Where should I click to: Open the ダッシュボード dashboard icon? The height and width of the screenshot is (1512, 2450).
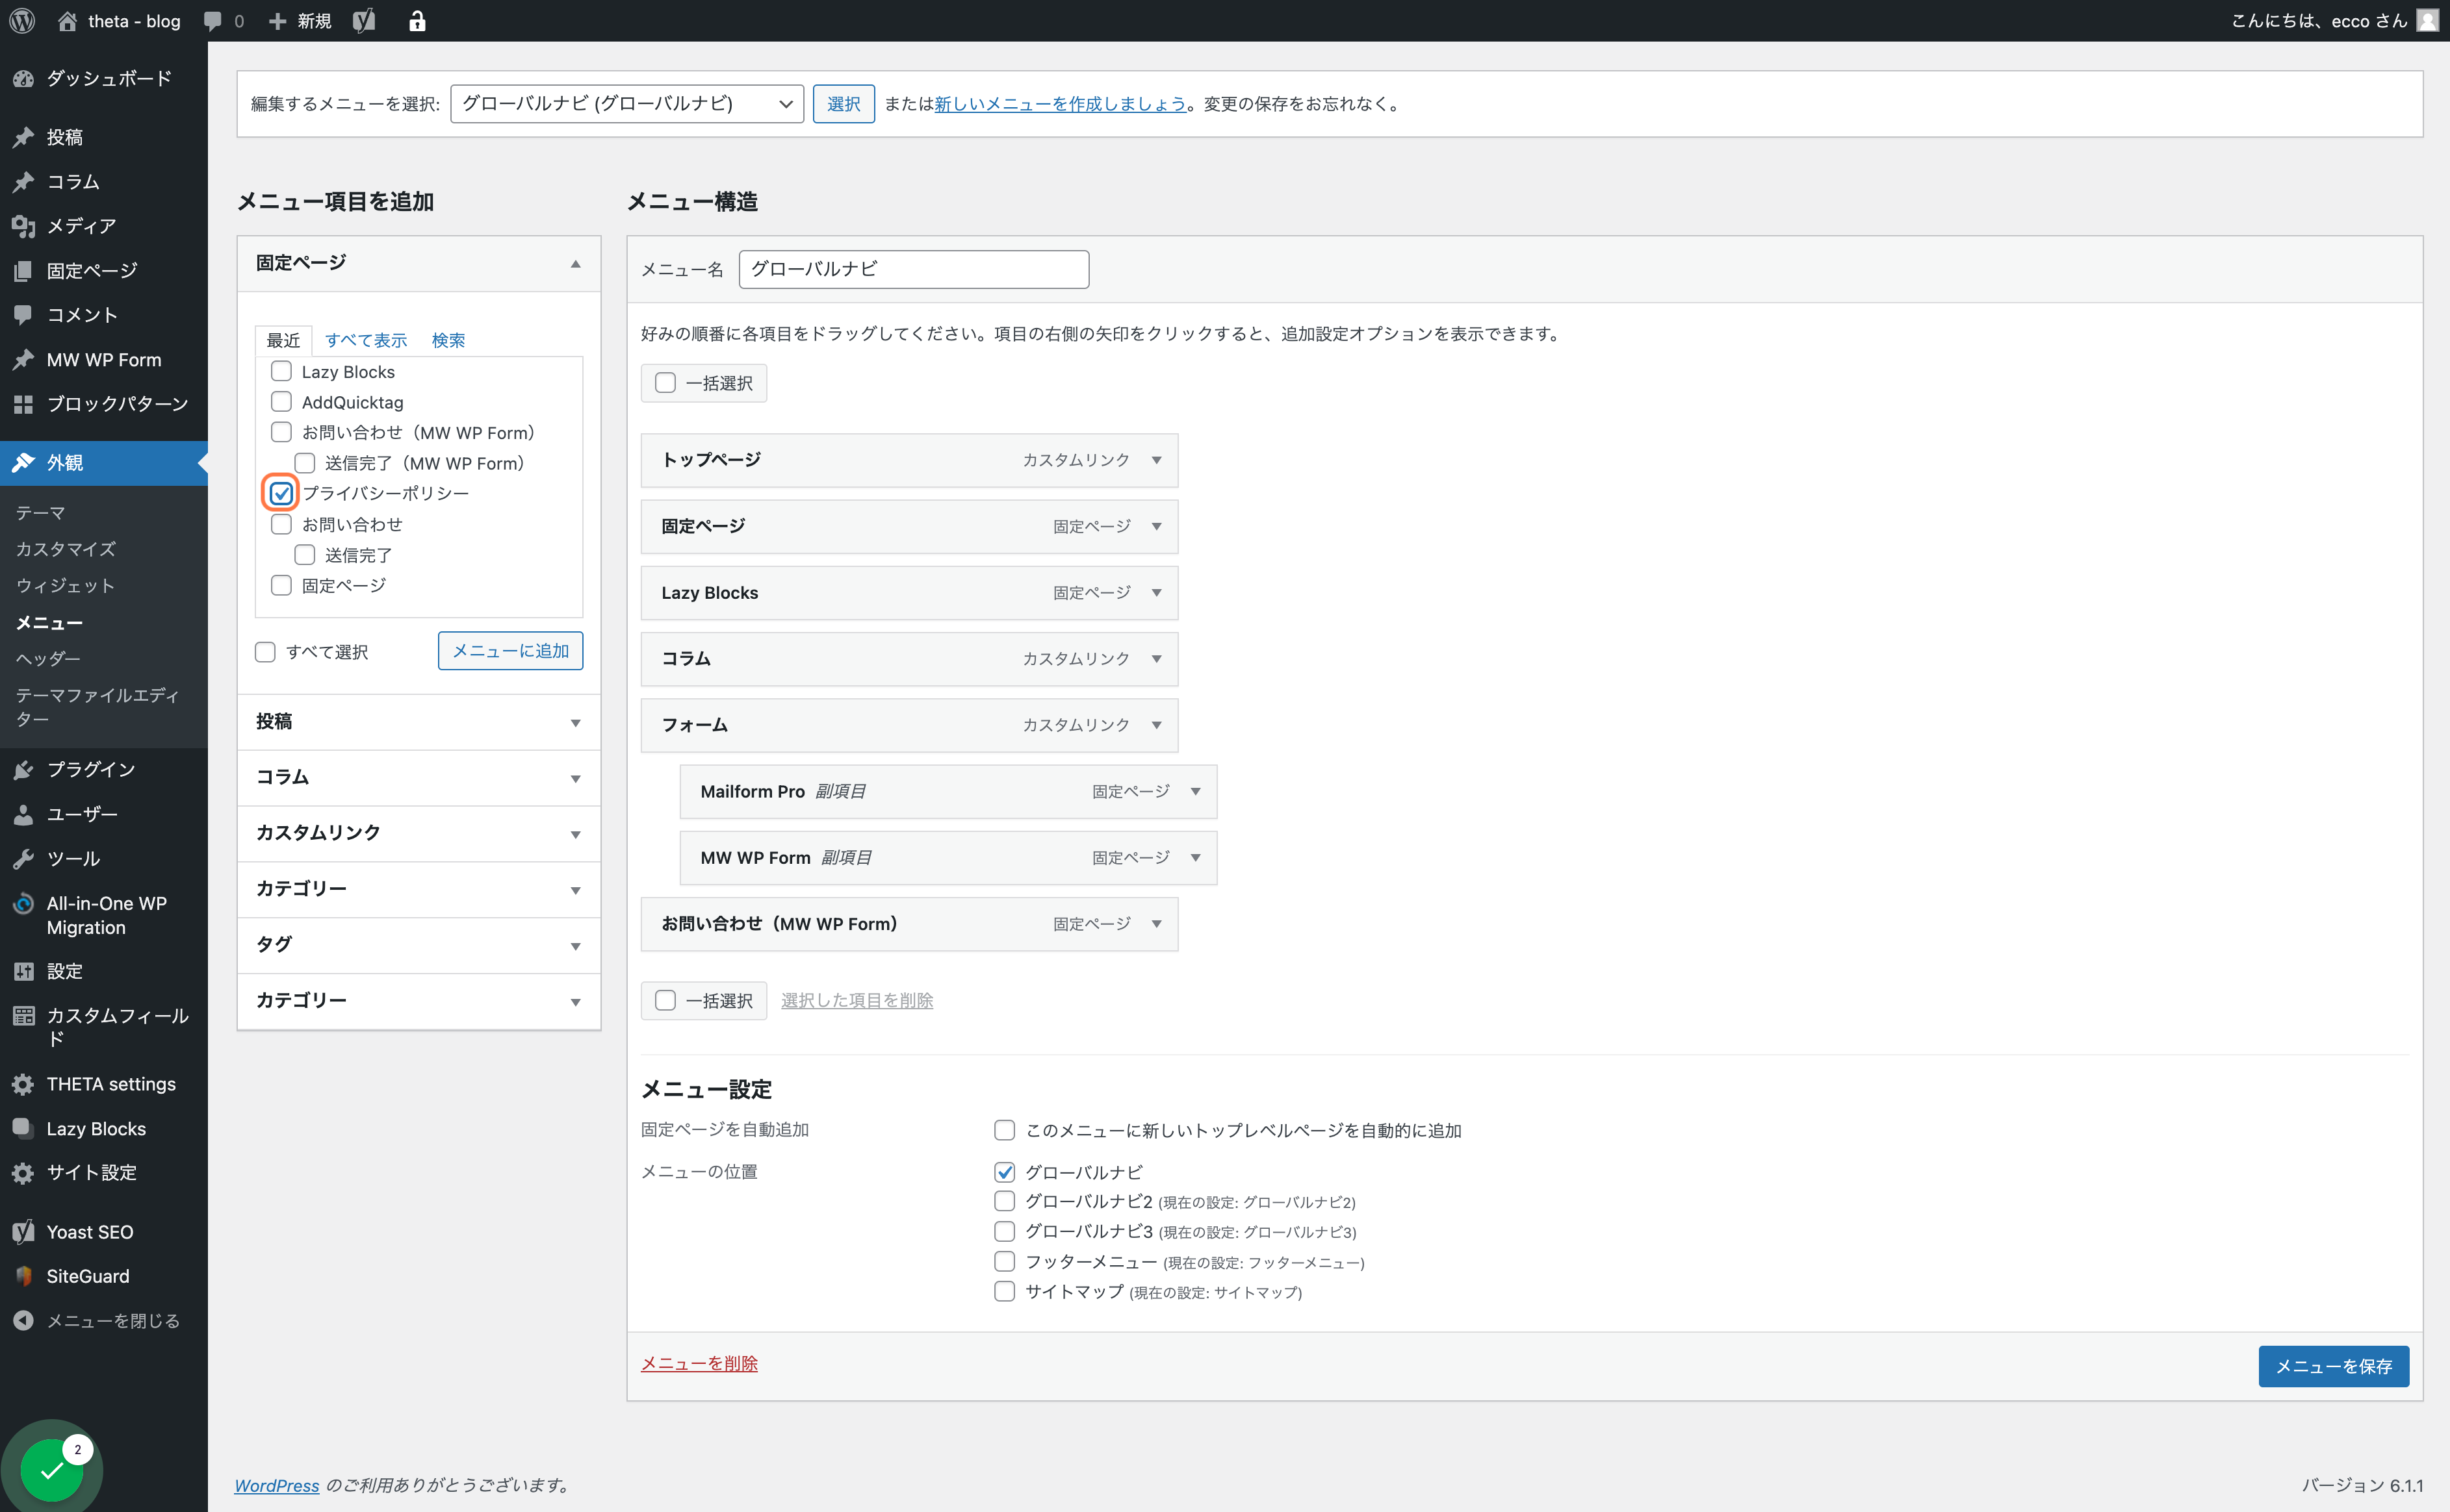pyautogui.click(x=24, y=79)
